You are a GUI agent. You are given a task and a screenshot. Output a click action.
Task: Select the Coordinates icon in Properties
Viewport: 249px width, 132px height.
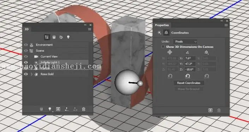[x=166, y=33]
